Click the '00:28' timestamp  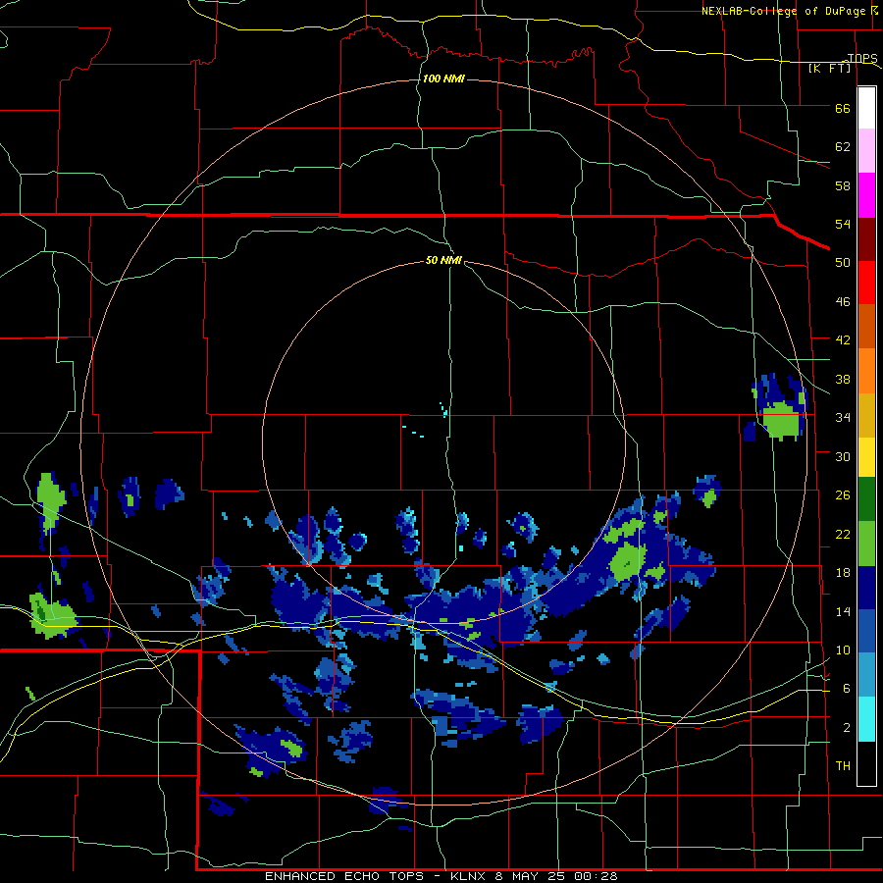coord(596,876)
